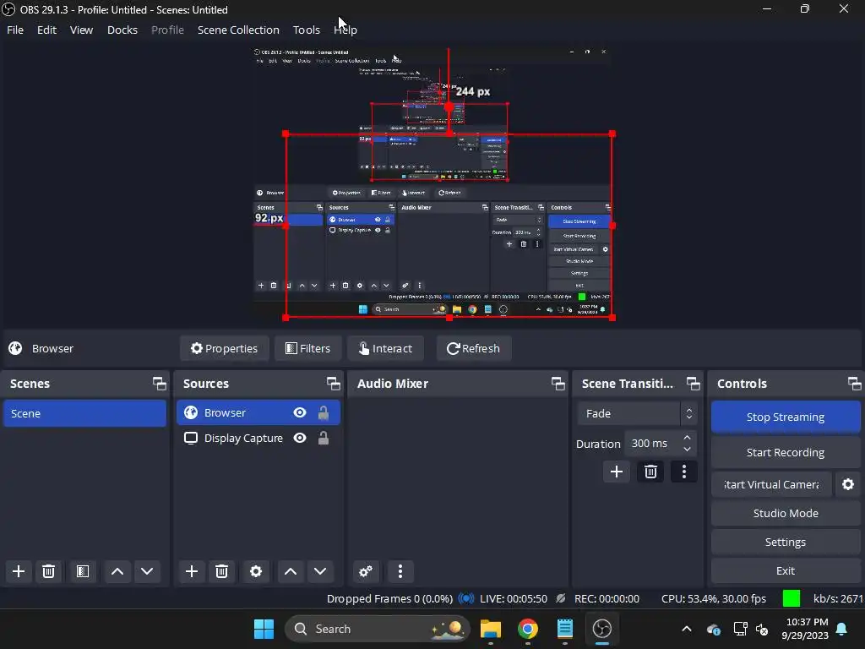Show hidden system tray icons
The width and height of the screenshot is (865, 649).
[x=686, y=629]
